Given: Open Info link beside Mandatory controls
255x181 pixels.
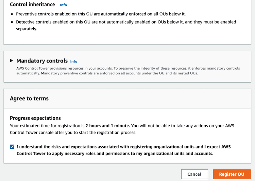Looking at the screenshot, I should [74, 61].
